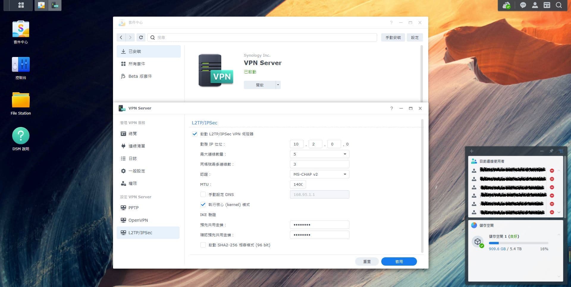Go back in Package Center
The width and height of the screenshot is (571, 287).
121,37
